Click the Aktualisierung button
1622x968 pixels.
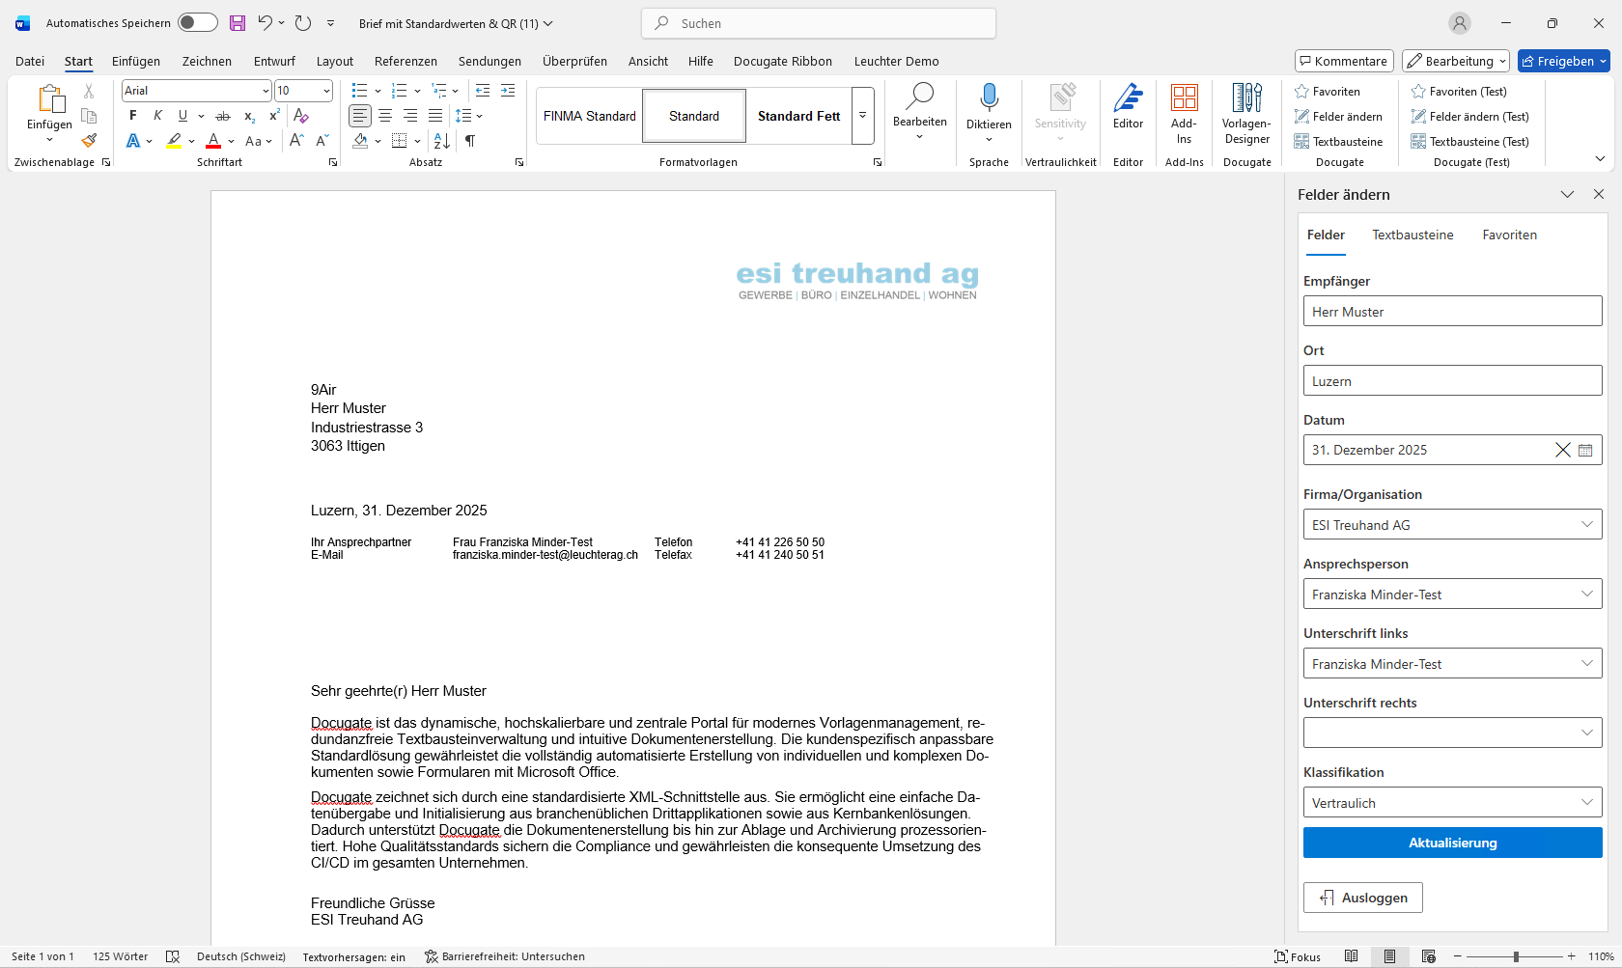click(x=1451, y=842)
